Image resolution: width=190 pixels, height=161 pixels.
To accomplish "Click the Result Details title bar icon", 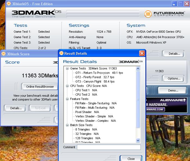I will point(61,53).
